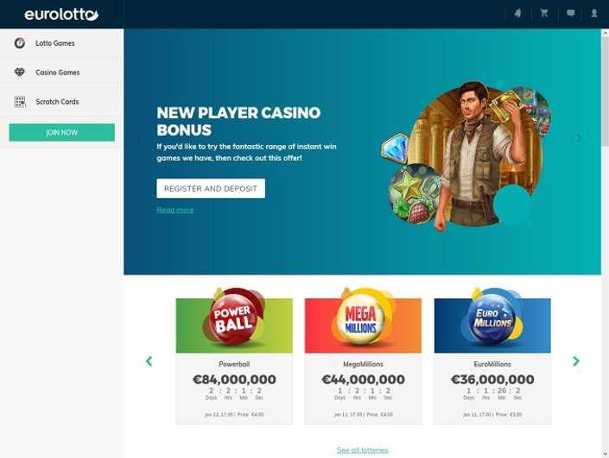Click the Lotto Games ball icon
Viewport: 609px width, 458px height.
pyautogui.click(x=19, y=42)
